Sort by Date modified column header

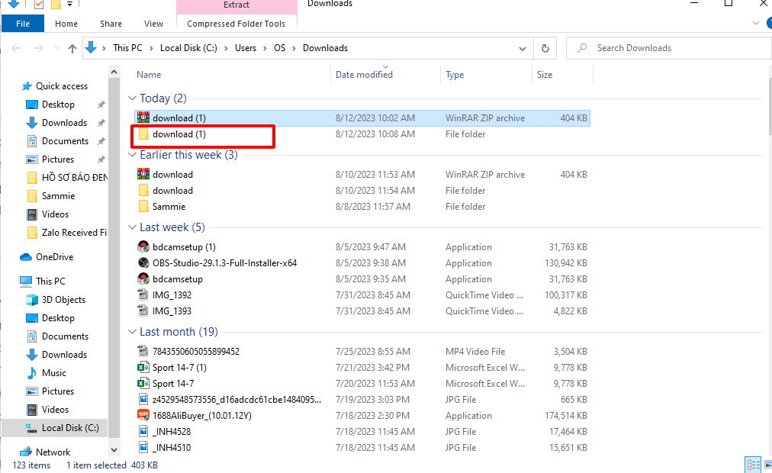[x=365, y=75]
